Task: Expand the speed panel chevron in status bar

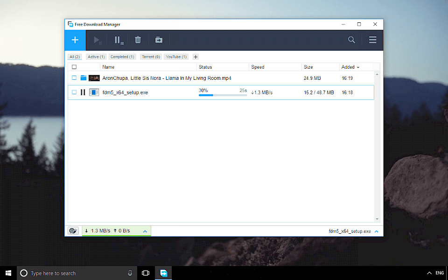Action: click(x=145, y=231)
